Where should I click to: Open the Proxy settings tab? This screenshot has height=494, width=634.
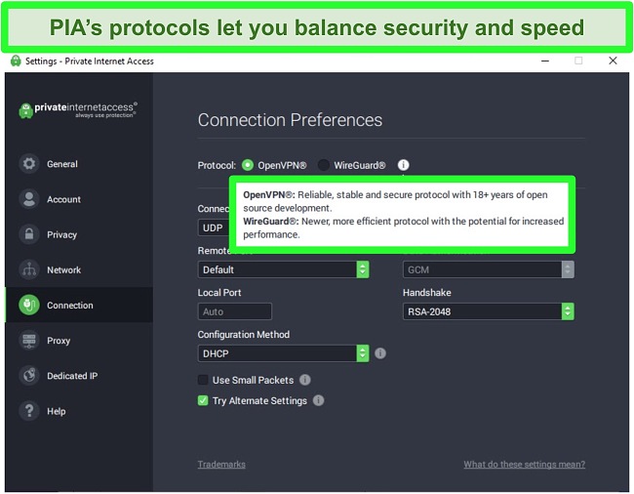coord(79,341)
